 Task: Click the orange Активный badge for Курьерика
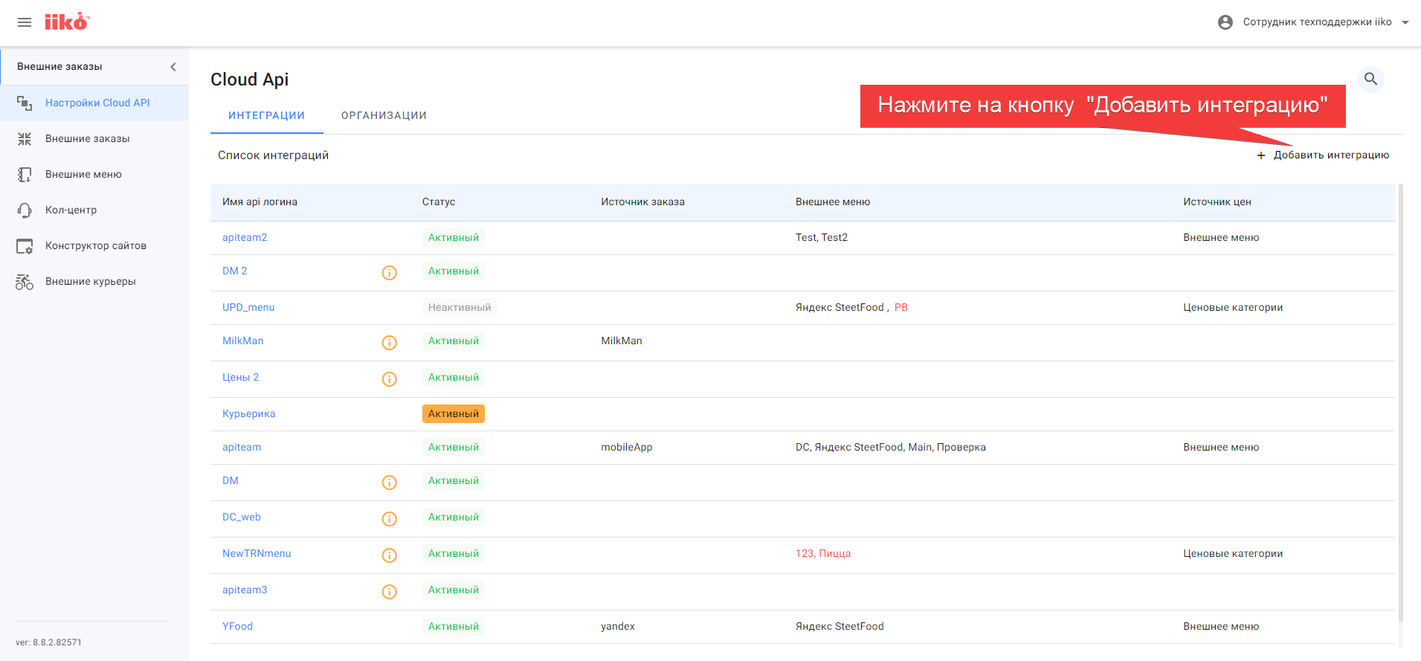(x=454, y=413)
